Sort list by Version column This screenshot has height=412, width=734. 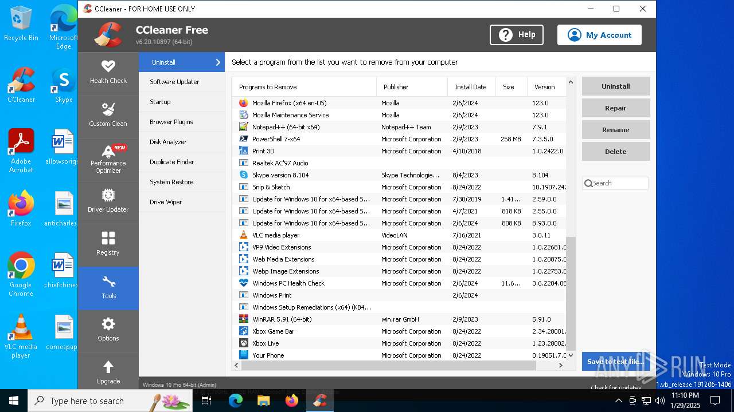(546, 87)
